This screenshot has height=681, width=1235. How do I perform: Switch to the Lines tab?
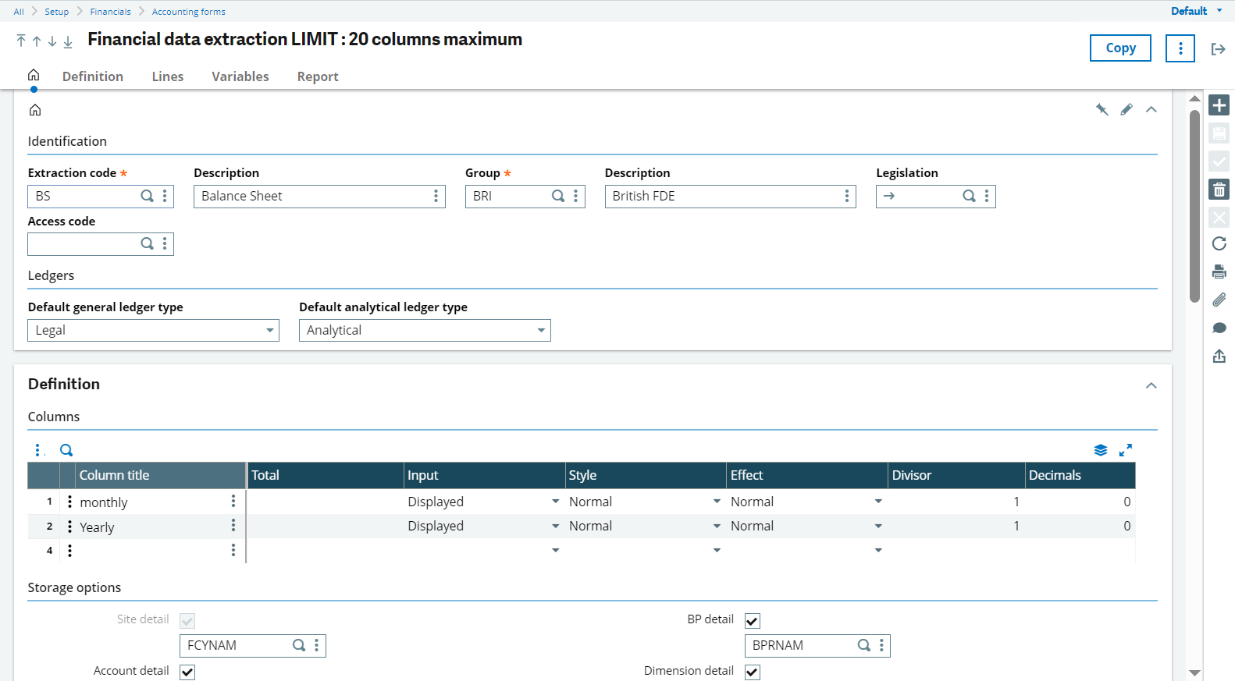(x=168, y=76)
